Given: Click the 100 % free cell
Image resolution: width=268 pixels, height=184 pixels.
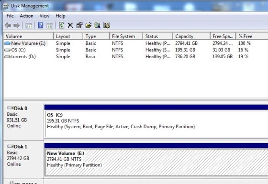Looking at the screenshot, I should click(245, 43).
